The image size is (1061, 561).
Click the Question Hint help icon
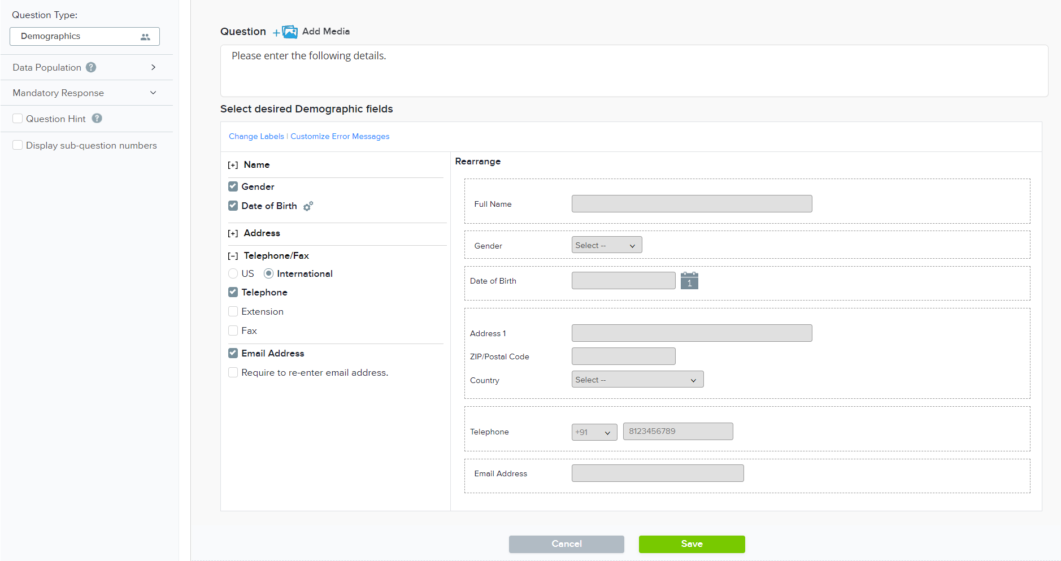97,119
